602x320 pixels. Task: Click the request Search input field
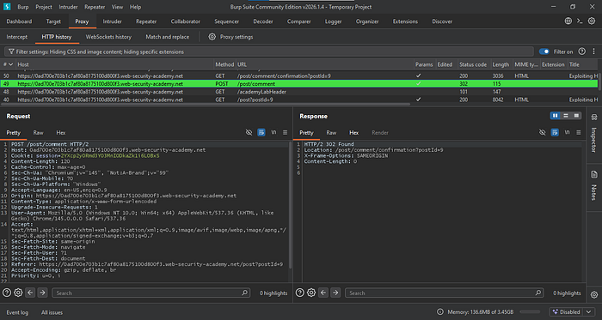coord(150,293)
